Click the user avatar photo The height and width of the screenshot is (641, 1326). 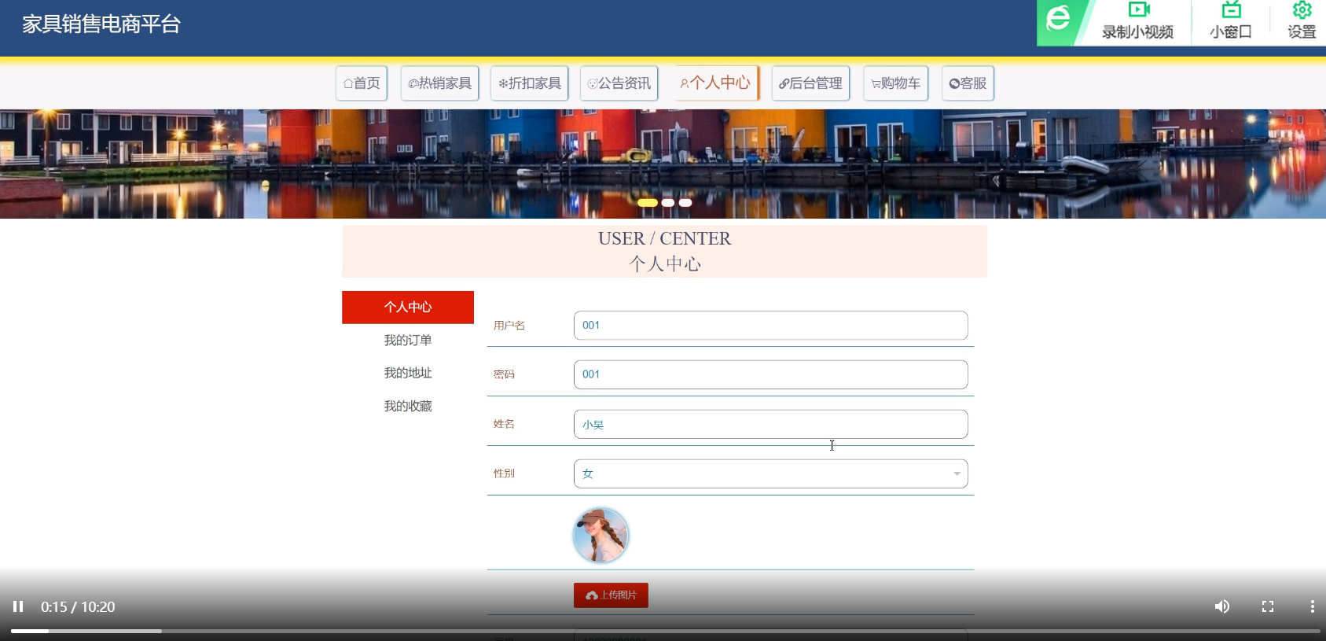point(601,536)
